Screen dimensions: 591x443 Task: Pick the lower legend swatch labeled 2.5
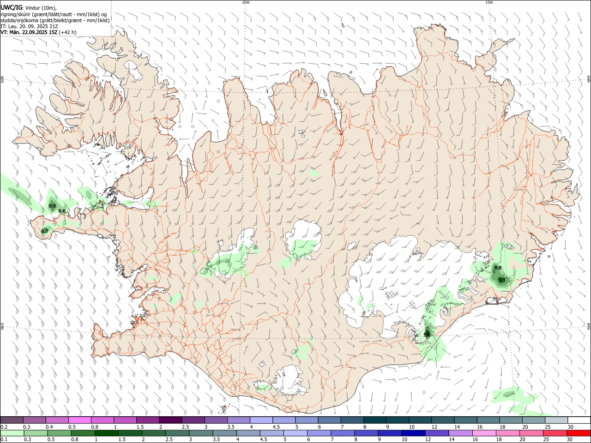(177, 433)
